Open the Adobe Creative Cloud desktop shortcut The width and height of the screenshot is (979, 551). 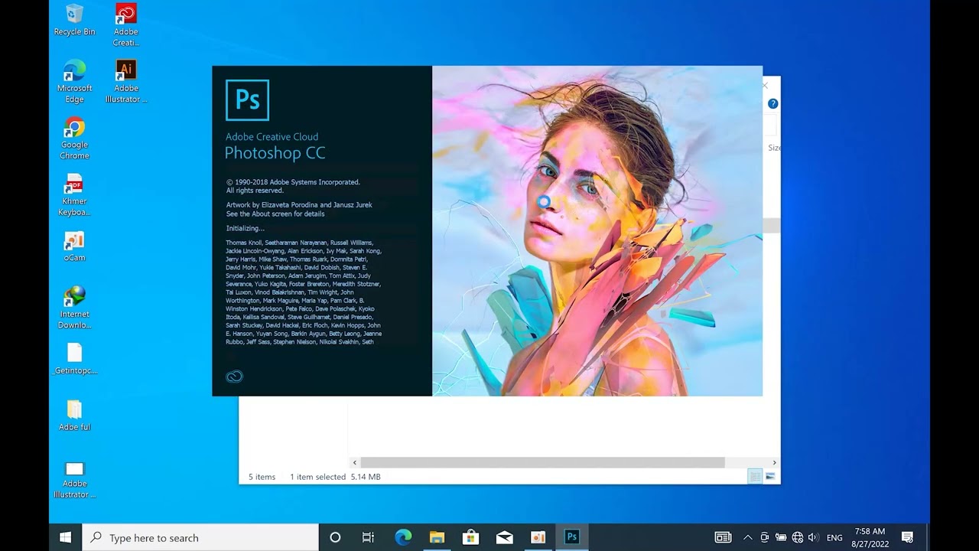pyautogui.click(x=126, y=24)
